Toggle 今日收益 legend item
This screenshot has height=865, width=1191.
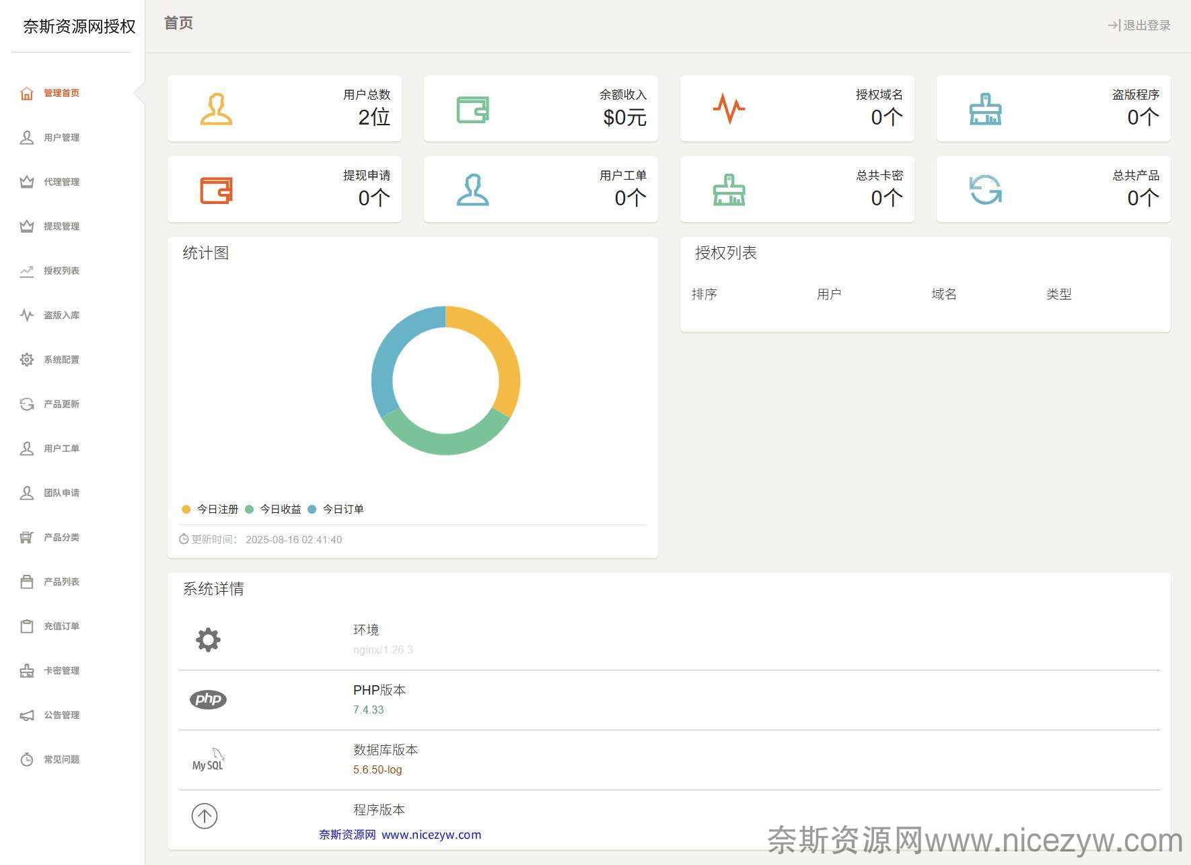tap(273, 509)
